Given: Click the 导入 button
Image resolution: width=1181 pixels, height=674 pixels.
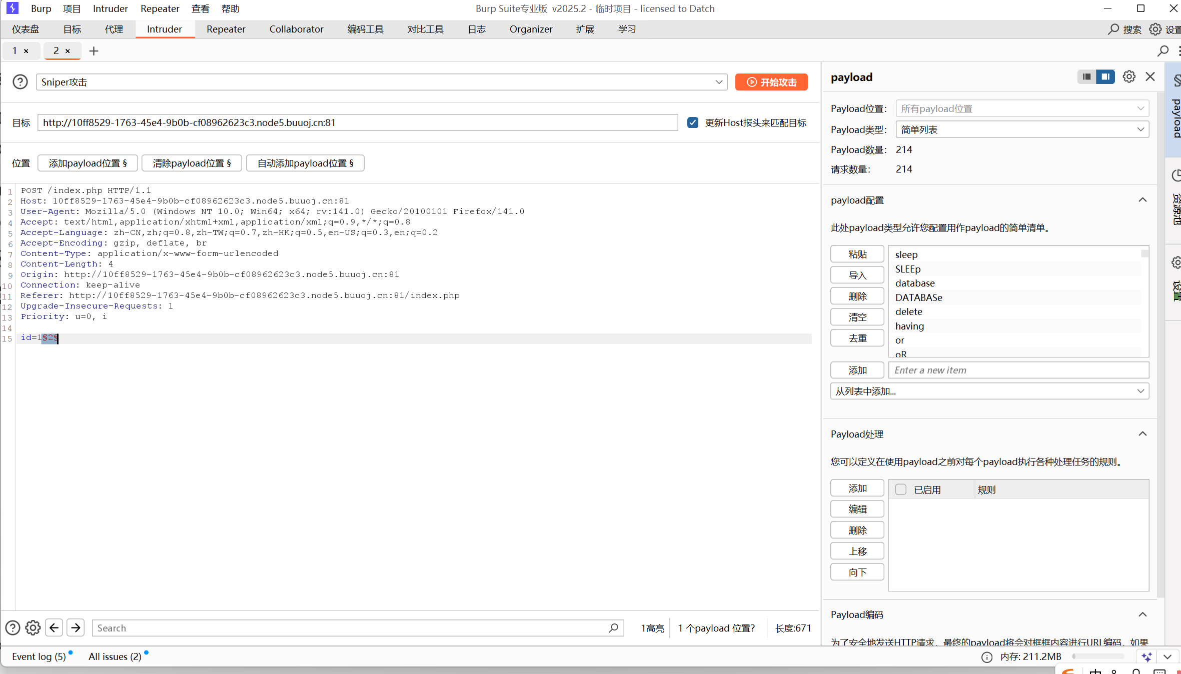Looking at the screenshot, I should (857, 275).
